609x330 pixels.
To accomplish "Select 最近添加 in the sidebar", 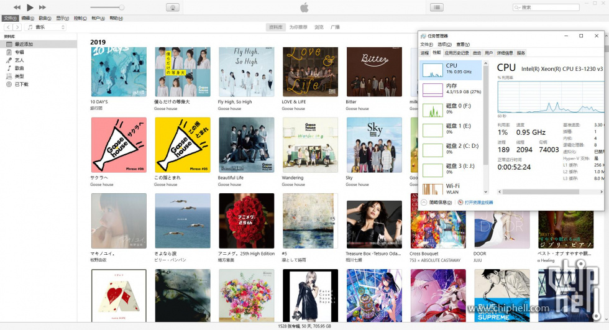I will click(39, 44).
